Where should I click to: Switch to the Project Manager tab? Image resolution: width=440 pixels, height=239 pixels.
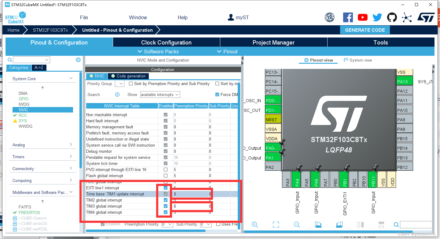(274, 42)
